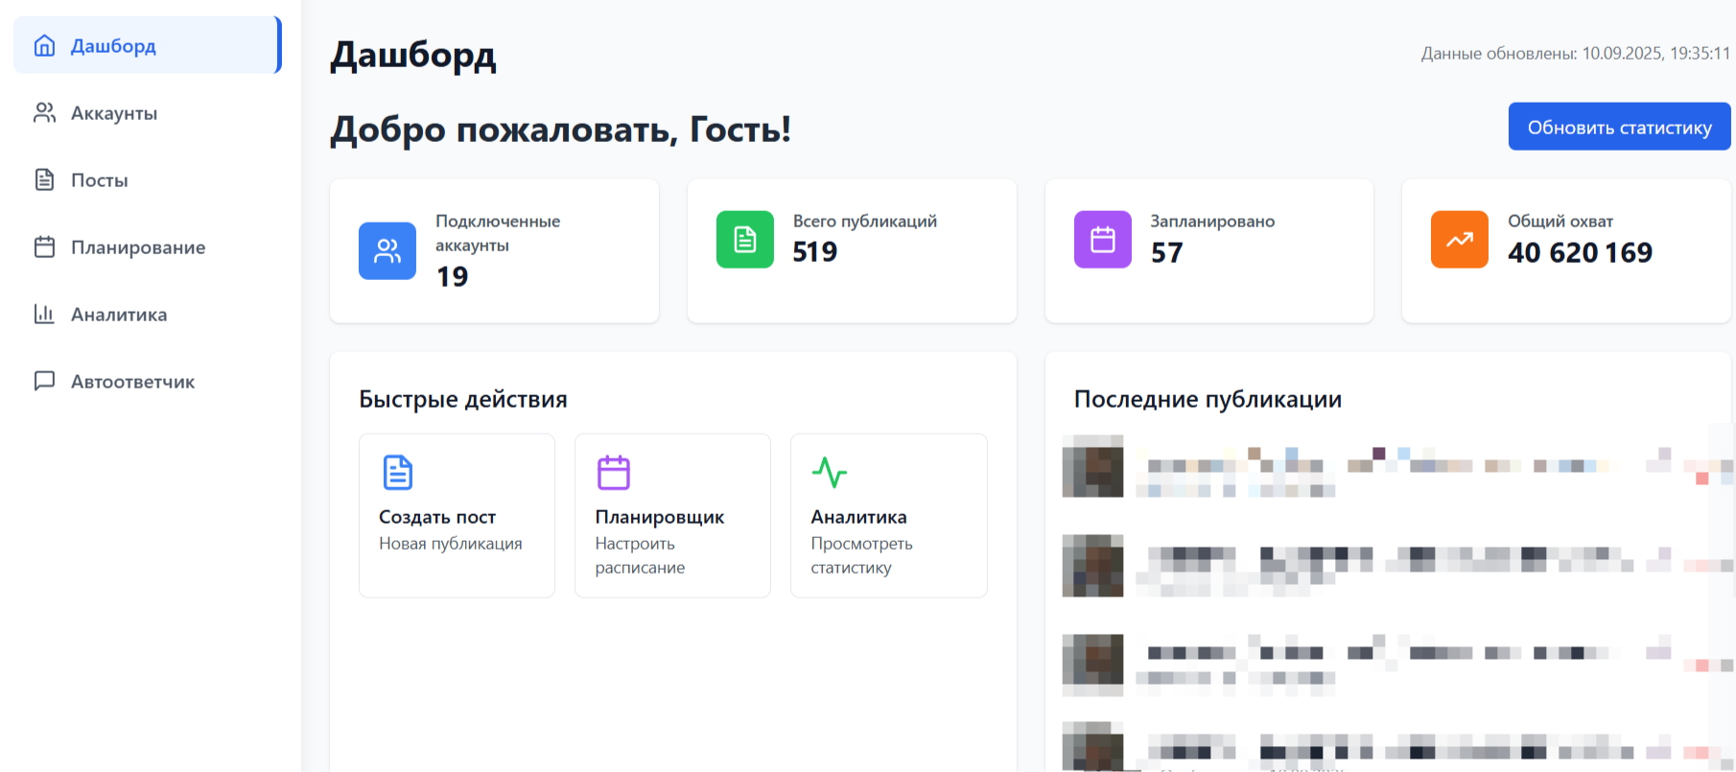The width and height of the screenshot is (1736, 772).
Task: Click the bold Аналитика quick action title
Action: point(858,517)
